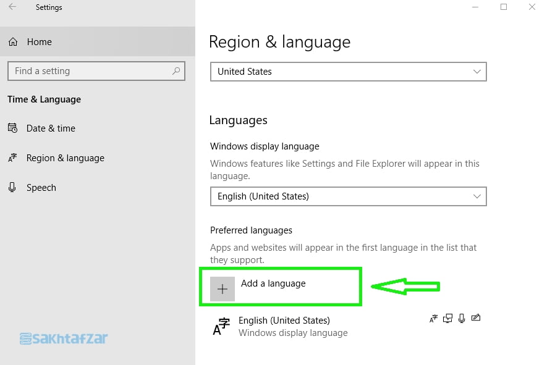Click the plus icon to add a language
Image resolution: width=542 pixels, height=365 pixels.
point(222,289)
